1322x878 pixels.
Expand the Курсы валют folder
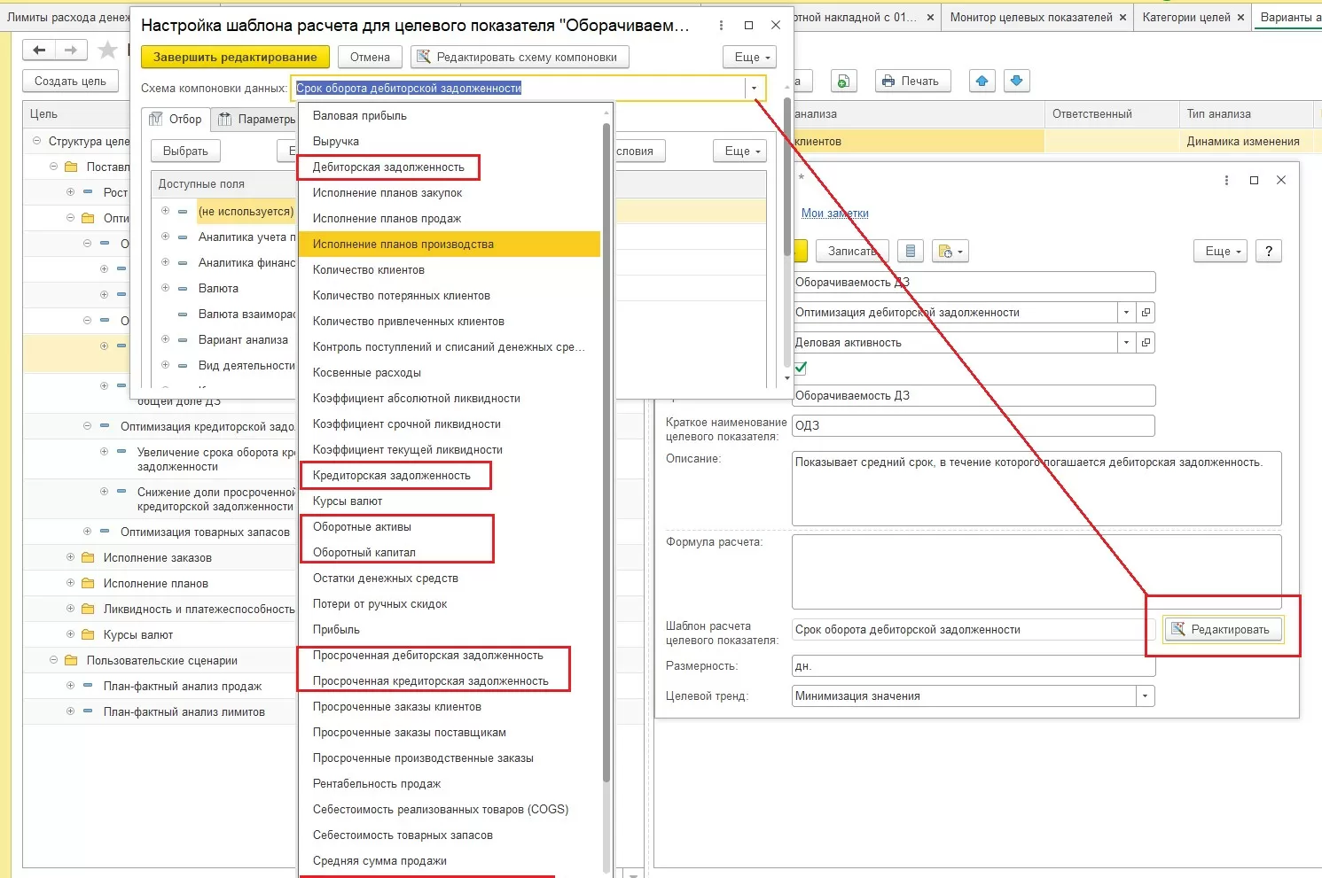pyautogui.click(x=70, y=635)
